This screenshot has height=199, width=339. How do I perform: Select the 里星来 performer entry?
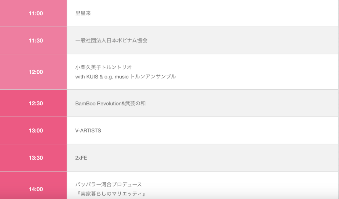pos(83,13)
